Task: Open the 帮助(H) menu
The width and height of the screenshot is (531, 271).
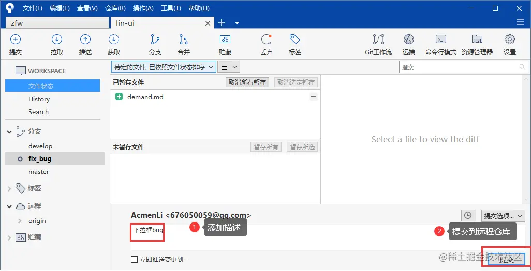Action: coord(199,8)
